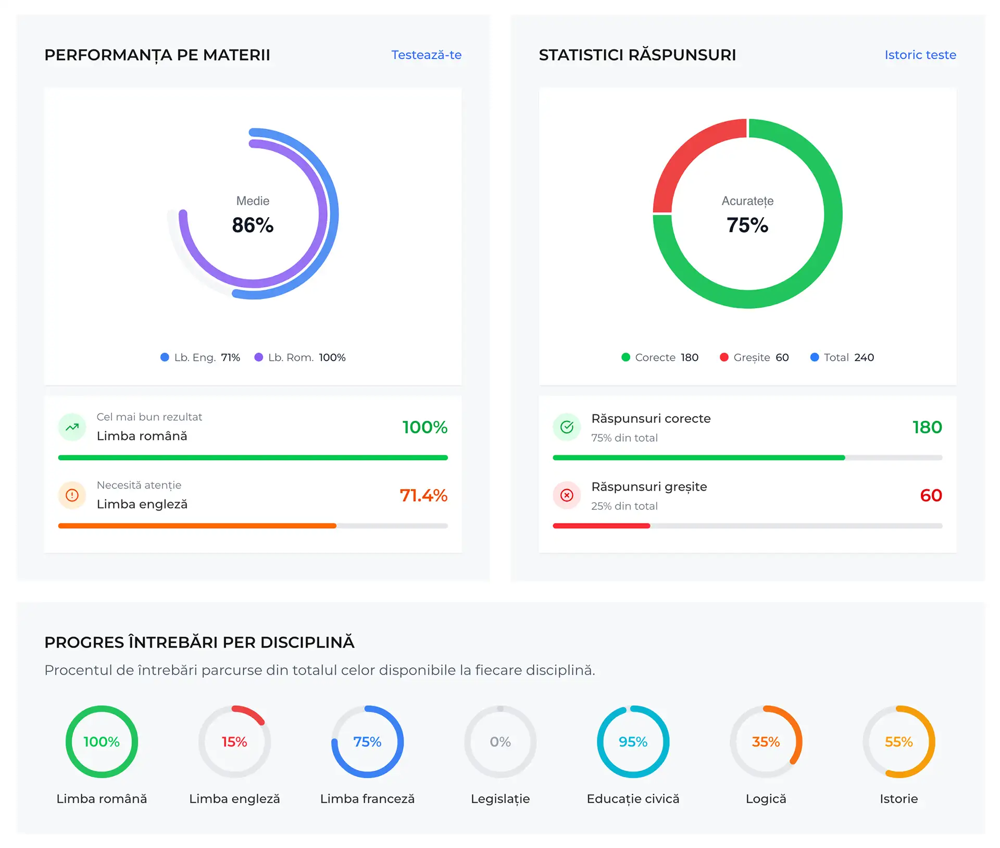Click the green Corecte legend dot
Image resolution: width=1000 pixels, height=848 pixels.
[626, 357]
